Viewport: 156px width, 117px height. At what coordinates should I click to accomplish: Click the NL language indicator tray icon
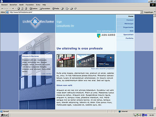143,115
